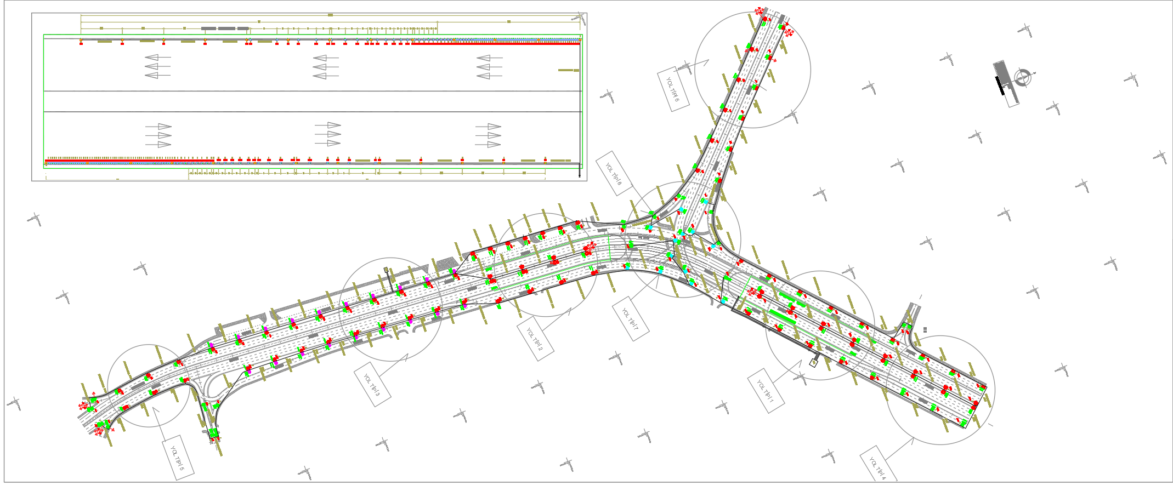Select the detail circle at the northern road end
The width and height of the screenshot is (1173, 485).
pos(752,70)
